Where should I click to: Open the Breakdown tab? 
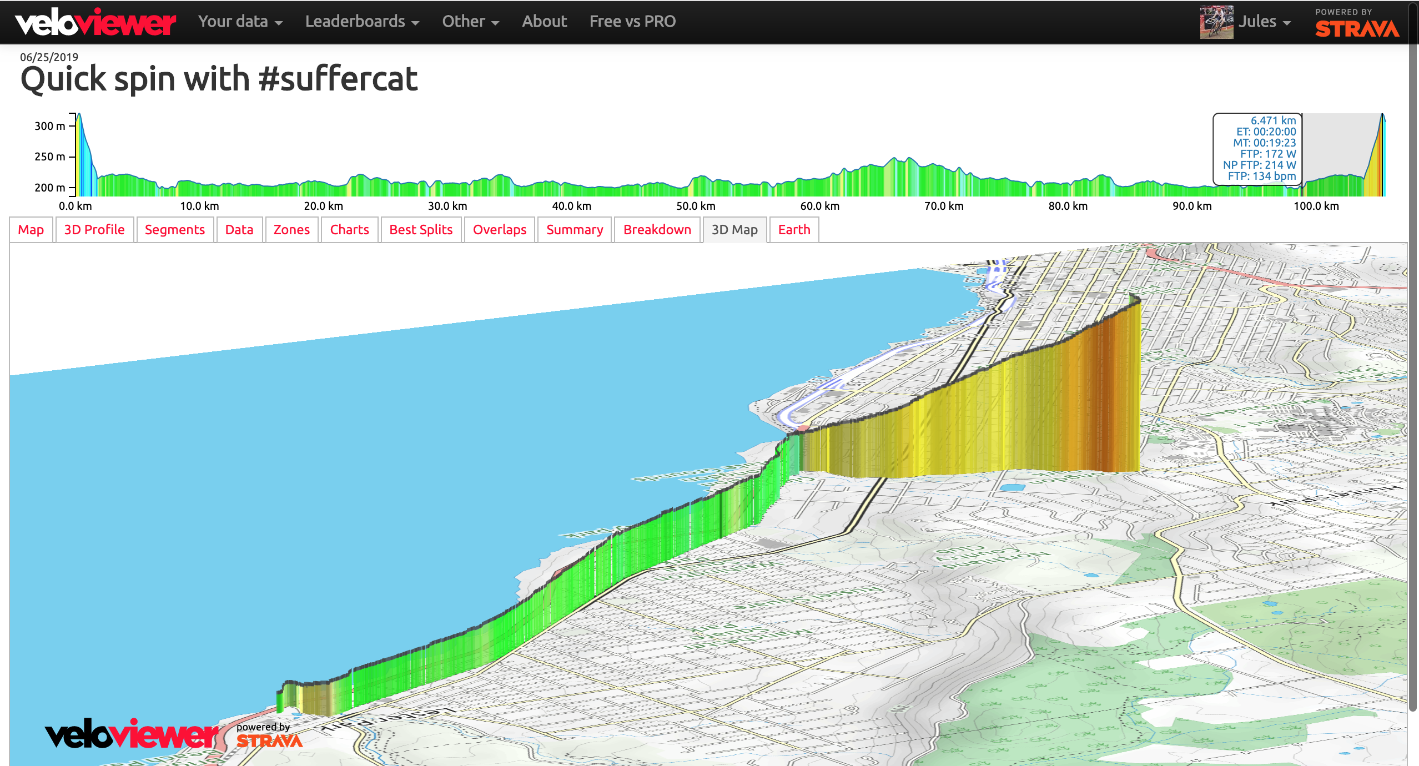tap(657, 230)
